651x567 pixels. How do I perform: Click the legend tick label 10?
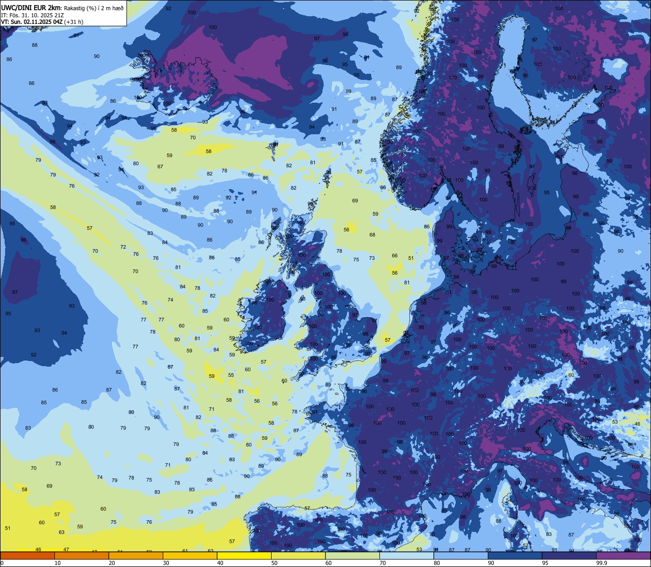point(58,563)
